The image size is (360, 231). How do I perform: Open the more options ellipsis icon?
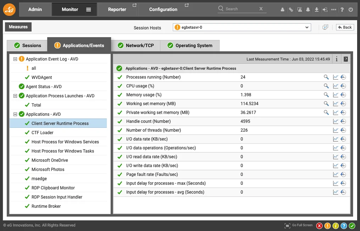pos(334,10)
